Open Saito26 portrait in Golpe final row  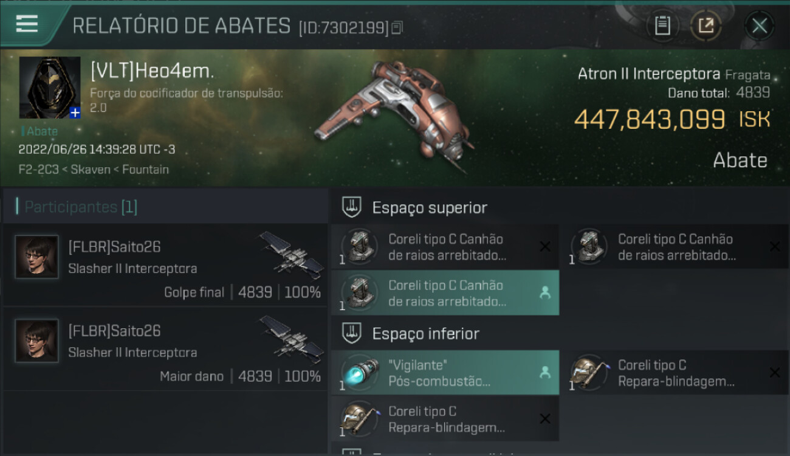[x=37, y=257]
